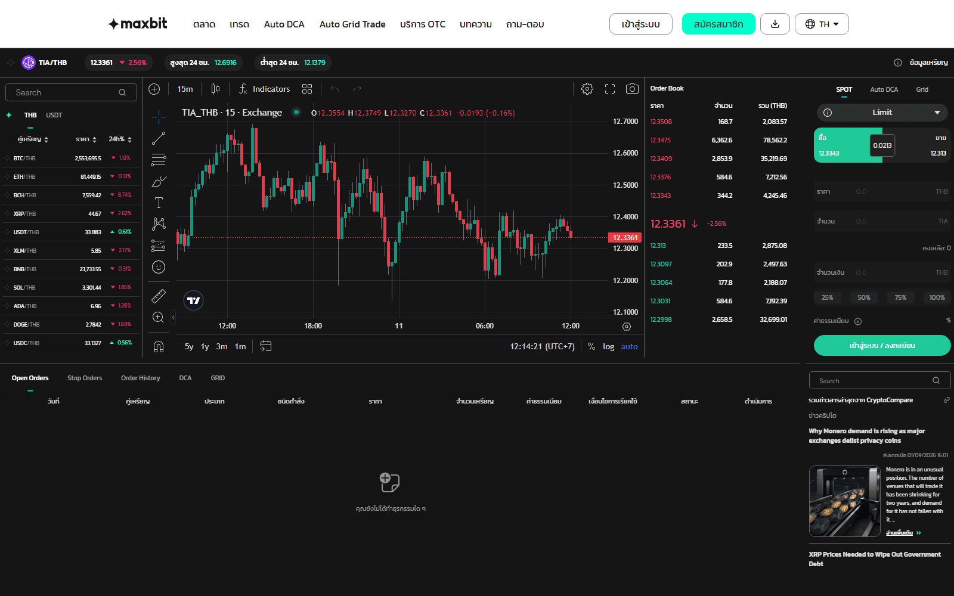The width and height of the screenshot is (954, 596).
Task: Toggle the auto scale option
Action: click(629, 346)
